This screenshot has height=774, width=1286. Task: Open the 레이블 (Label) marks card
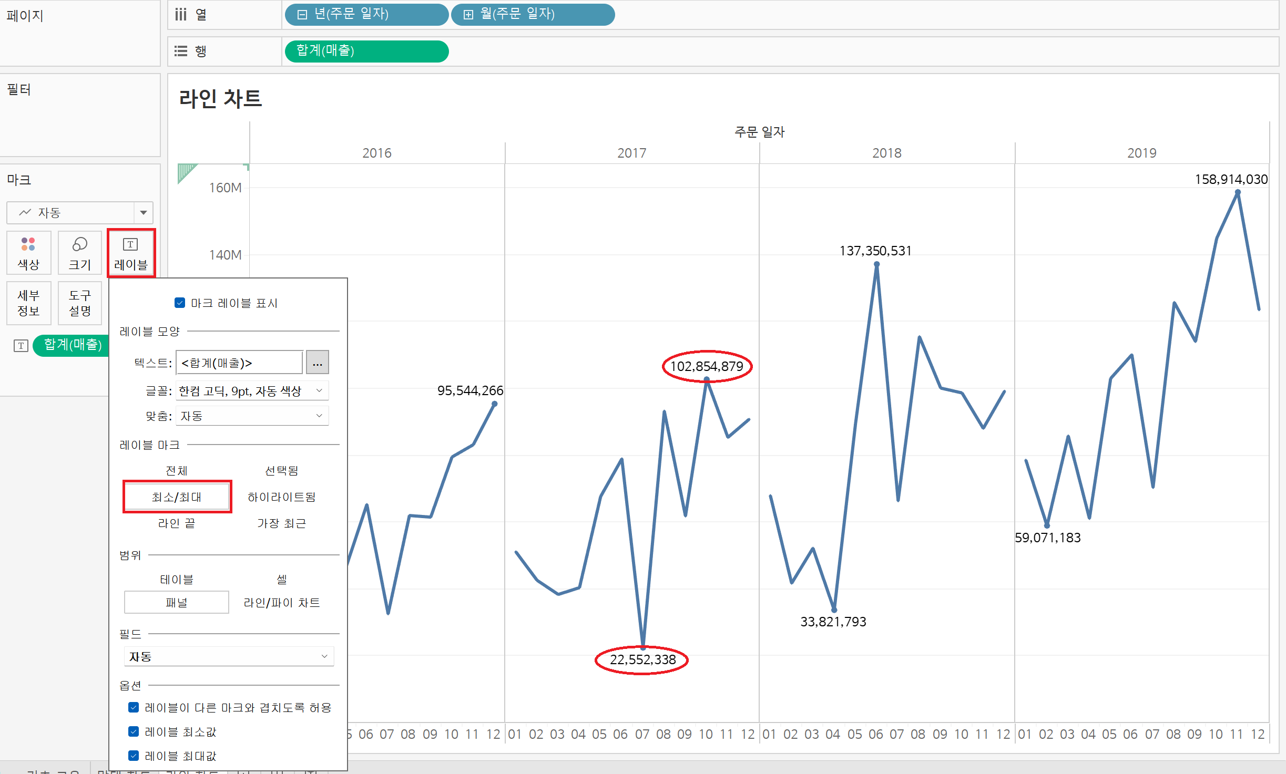pos(131,253)
